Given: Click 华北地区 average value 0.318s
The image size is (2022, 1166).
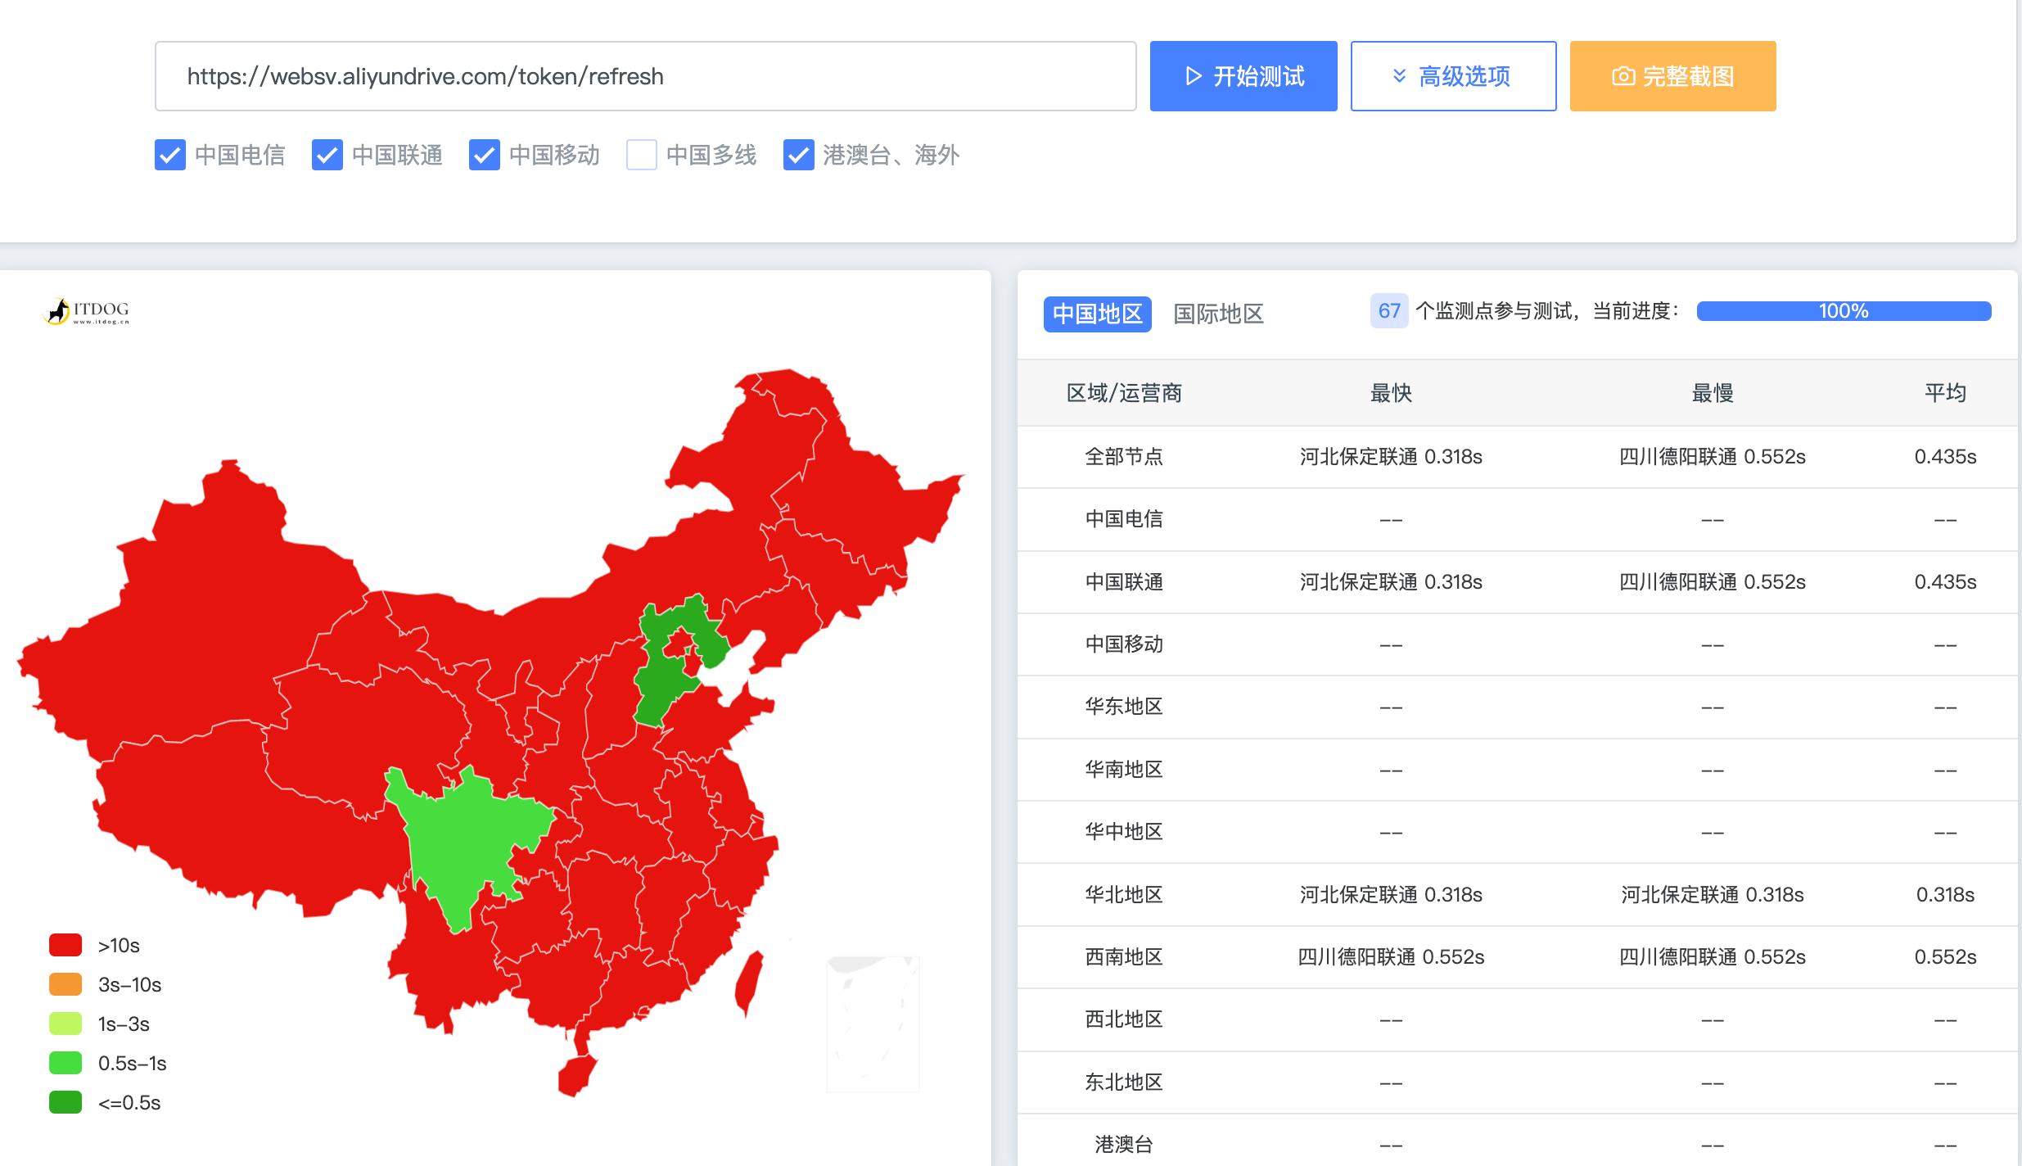Looking at the screenshot, I should tap(1945, 894).
